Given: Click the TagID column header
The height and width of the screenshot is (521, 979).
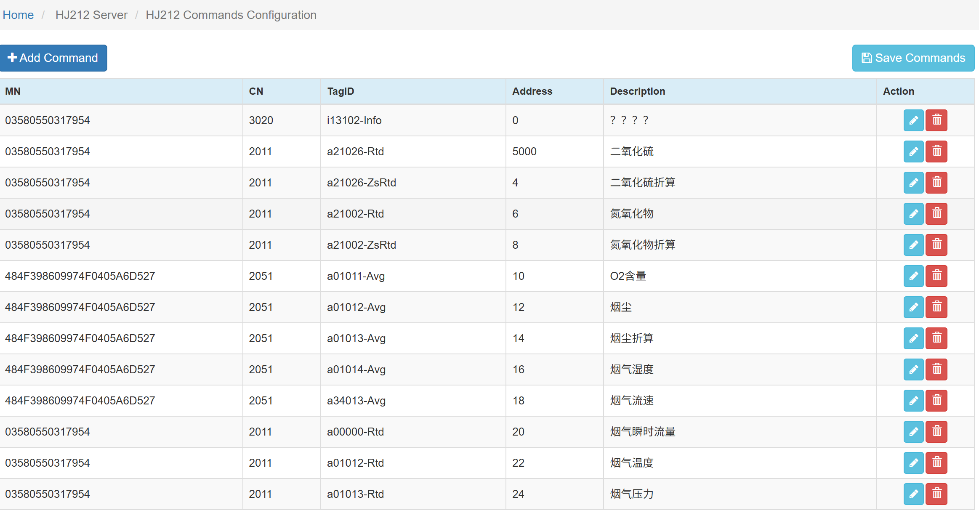Looking at the screenshot, I should (x=341, y=91).
